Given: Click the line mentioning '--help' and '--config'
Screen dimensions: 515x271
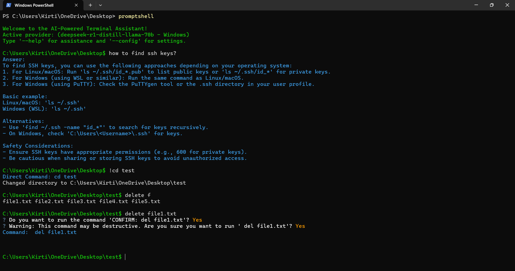Looking at the screenshot, I should (x=94, y=41).
